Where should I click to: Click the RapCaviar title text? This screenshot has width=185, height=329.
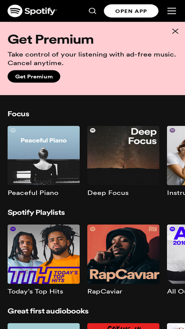pyautogui.click(x=105, y=292)
